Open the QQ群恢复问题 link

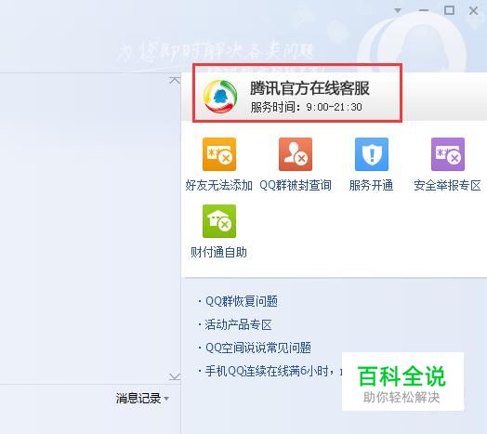[x=242, y=301]
